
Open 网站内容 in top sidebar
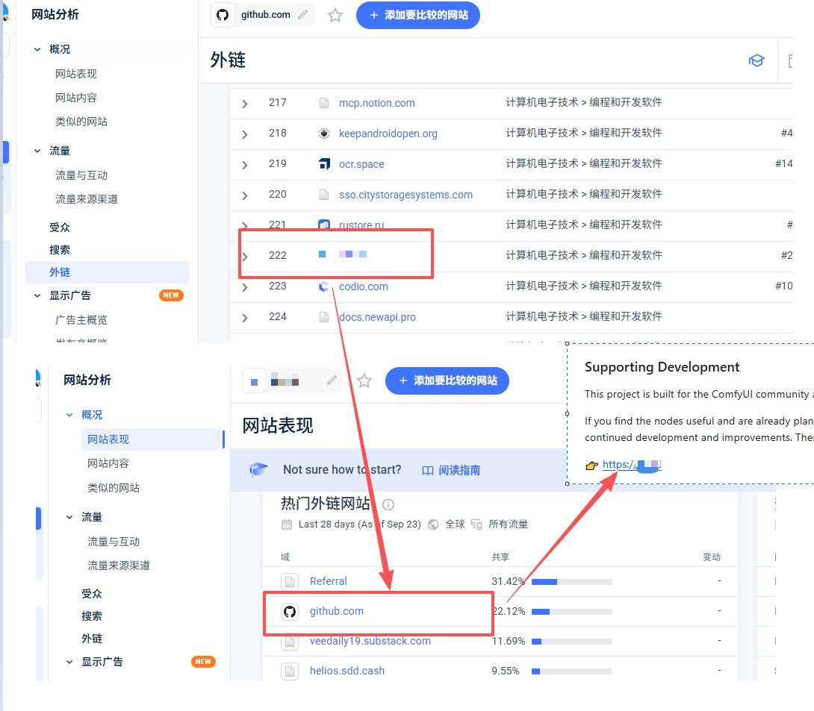click(x=76, y=98)
